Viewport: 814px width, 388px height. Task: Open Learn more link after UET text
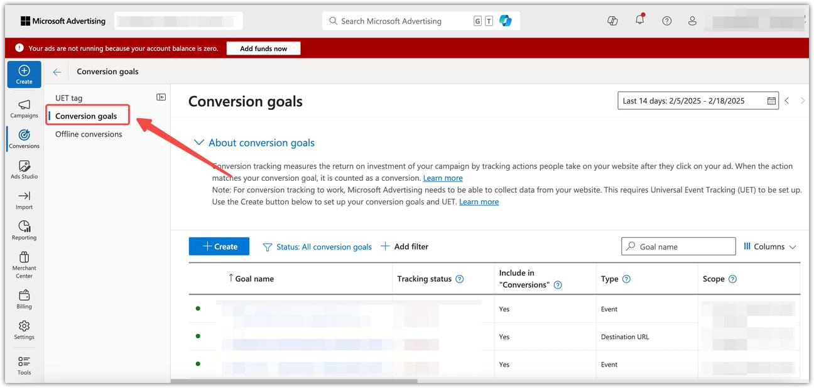[479, 202]
